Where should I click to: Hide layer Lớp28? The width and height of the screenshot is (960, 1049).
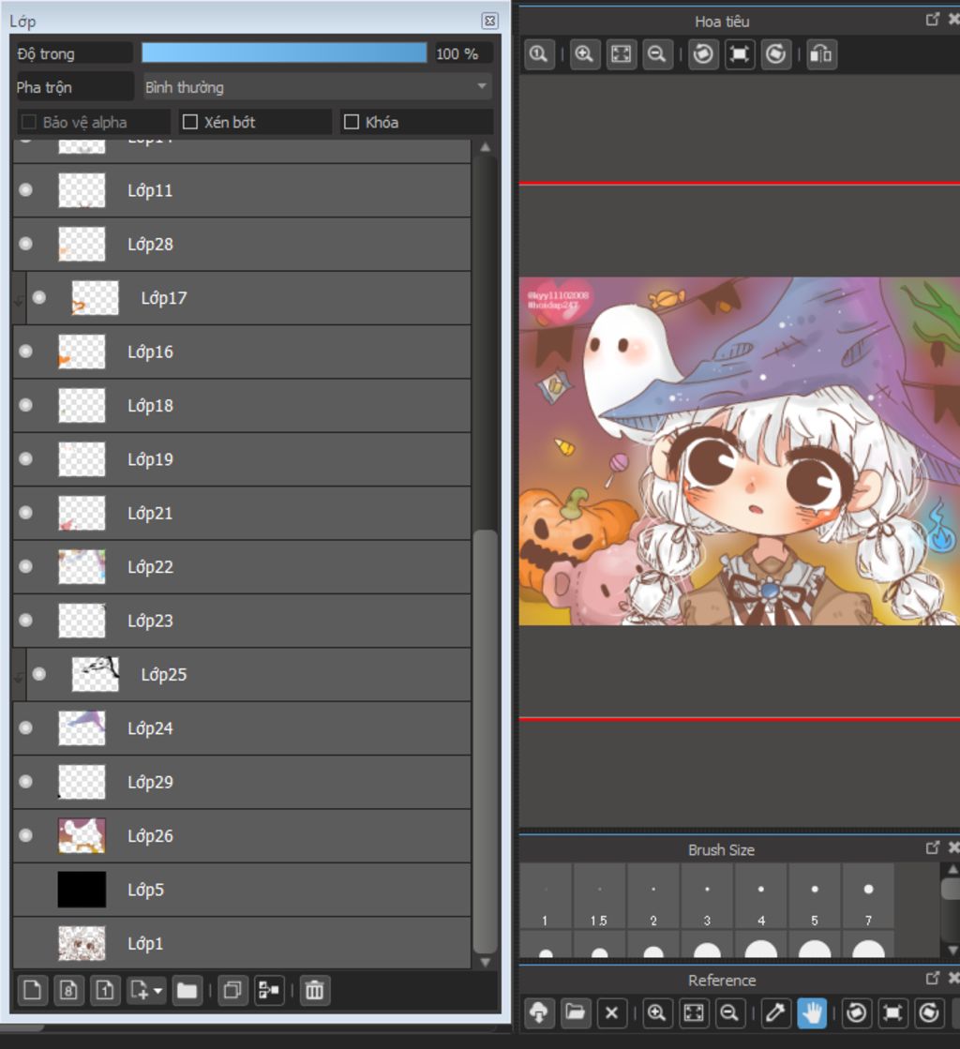[x=26, y=244]
